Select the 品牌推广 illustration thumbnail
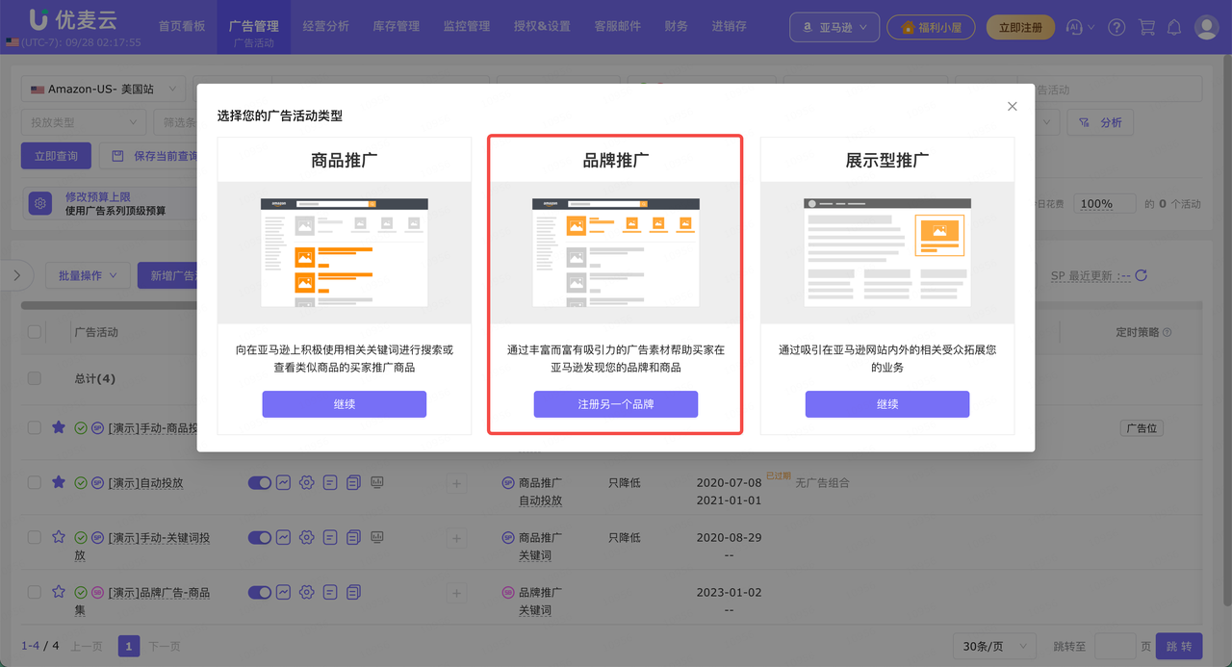The image size is (1232, 667). point(616,252)
